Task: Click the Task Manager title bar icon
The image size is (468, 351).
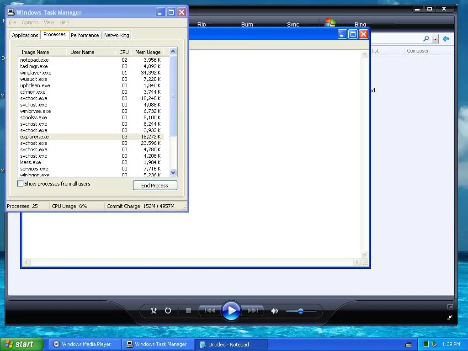Action: pyautogui.click(x=11, y=12)
